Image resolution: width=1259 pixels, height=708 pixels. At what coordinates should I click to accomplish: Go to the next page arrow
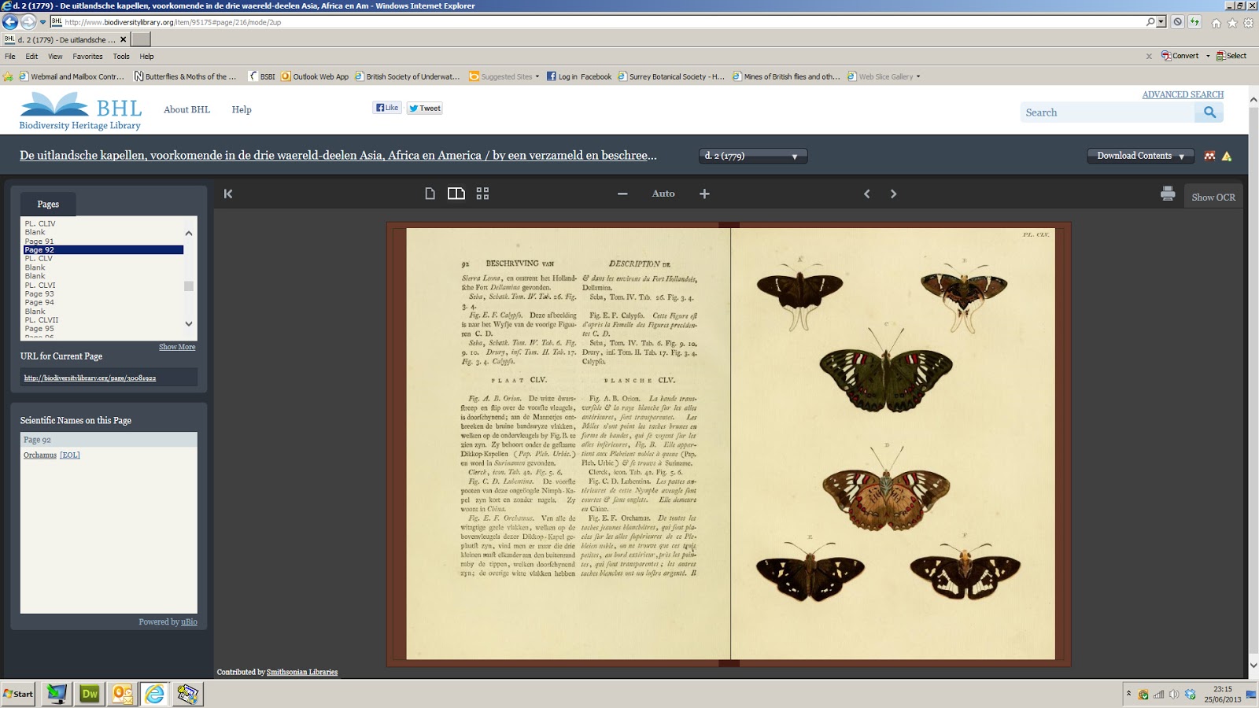(x=893, y=194)
